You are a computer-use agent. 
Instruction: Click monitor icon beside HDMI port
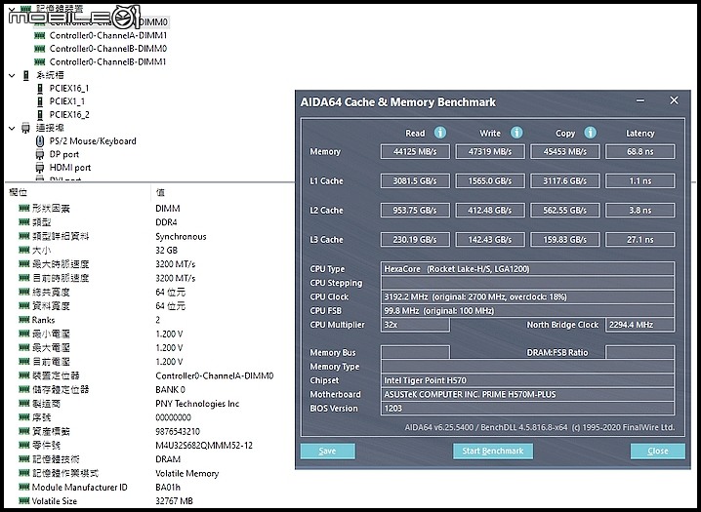(x=40, y=168)
